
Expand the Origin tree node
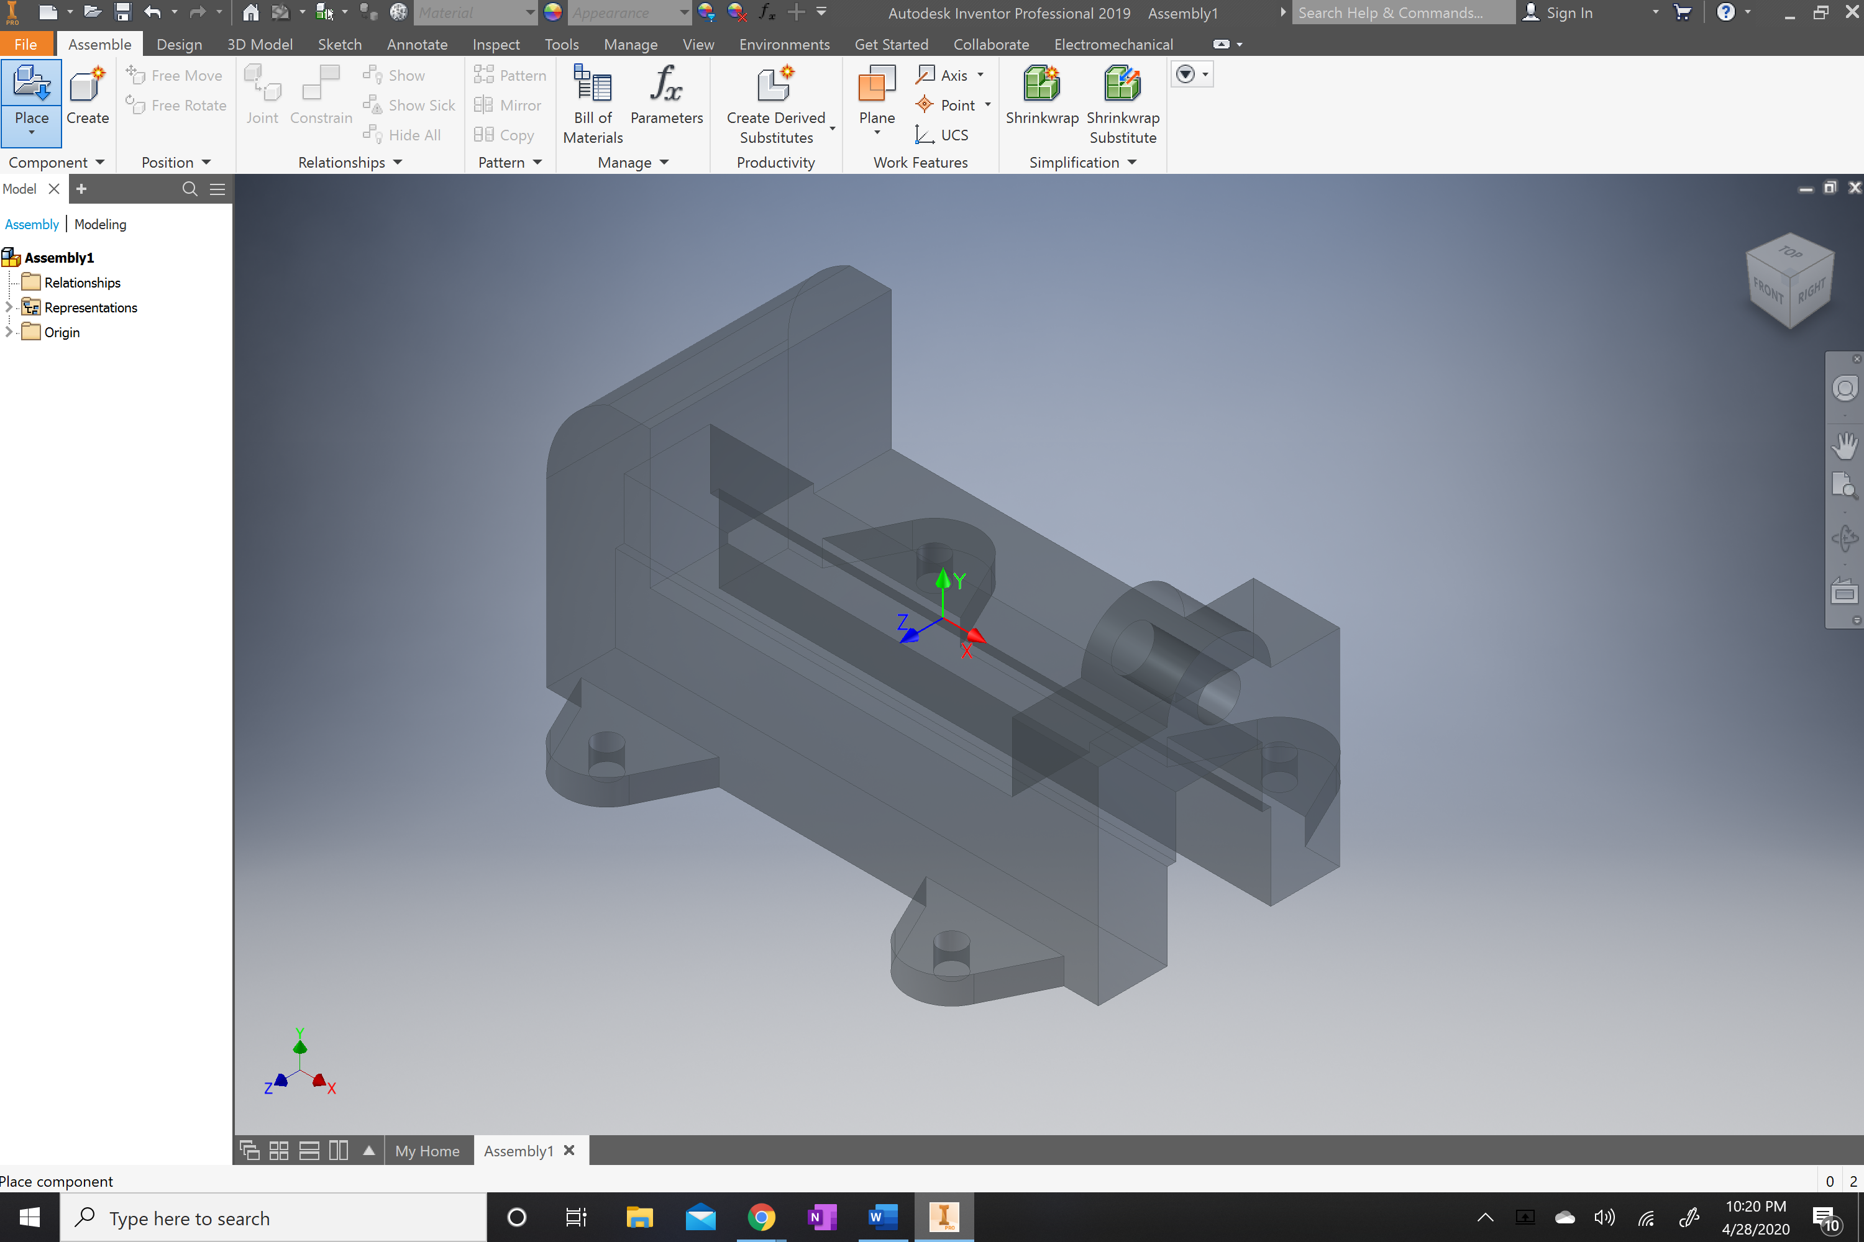pyautogui.click(x=9, y=332)
